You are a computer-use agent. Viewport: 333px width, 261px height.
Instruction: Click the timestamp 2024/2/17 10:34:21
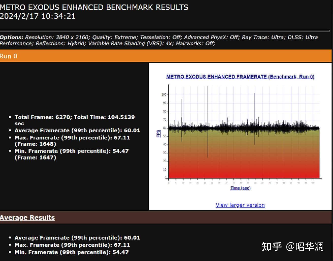point(38,16)
